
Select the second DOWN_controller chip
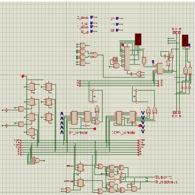point(133,116)
